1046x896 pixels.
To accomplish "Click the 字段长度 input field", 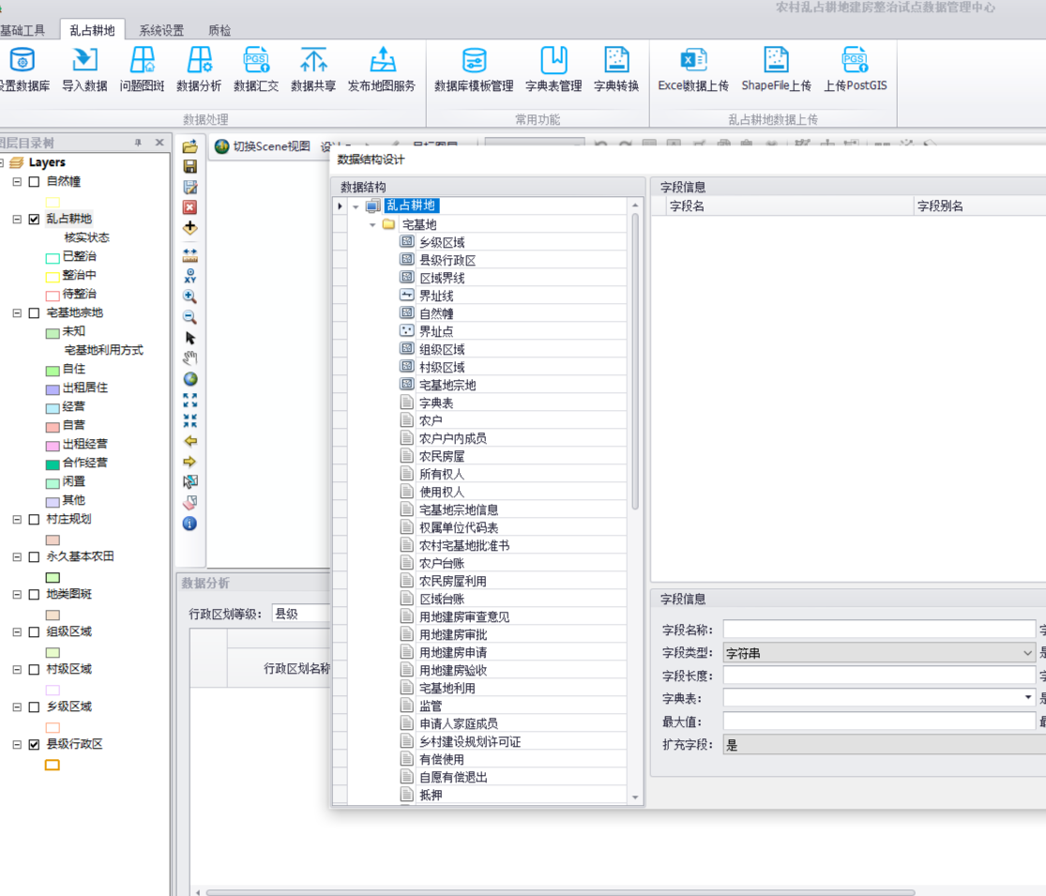I will point(879,676).
